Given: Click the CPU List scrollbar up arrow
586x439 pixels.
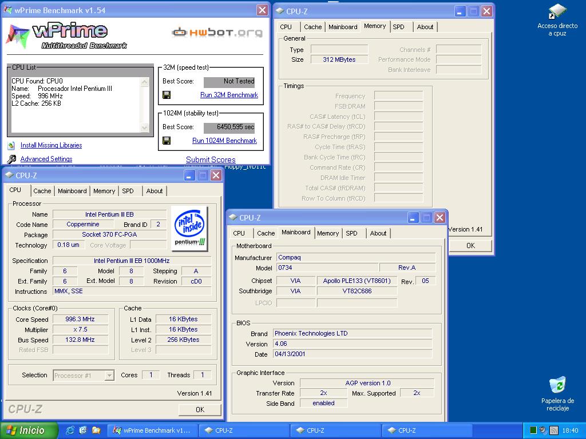Looking at the screenshot, I should [145, 82].
